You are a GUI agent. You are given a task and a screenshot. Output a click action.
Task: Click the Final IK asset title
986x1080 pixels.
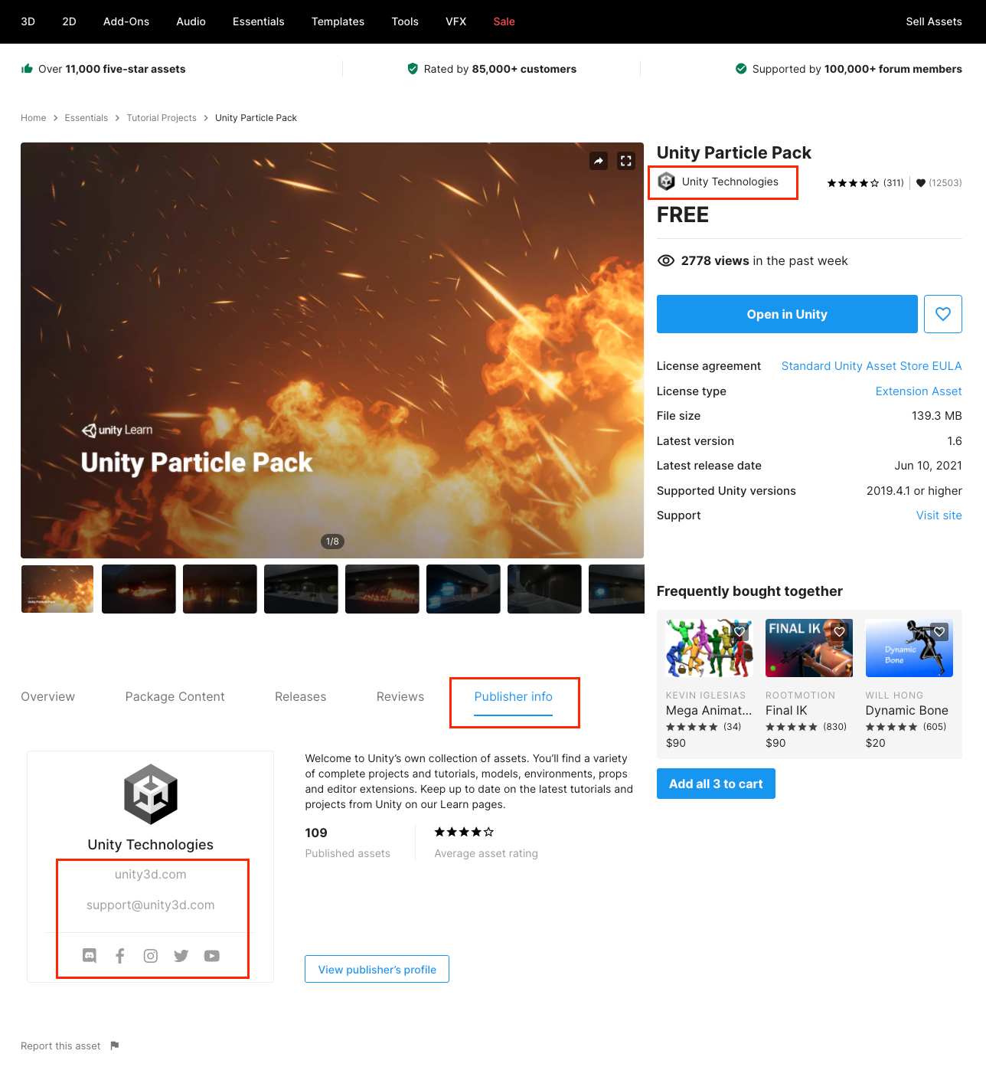tap(786, 710)
